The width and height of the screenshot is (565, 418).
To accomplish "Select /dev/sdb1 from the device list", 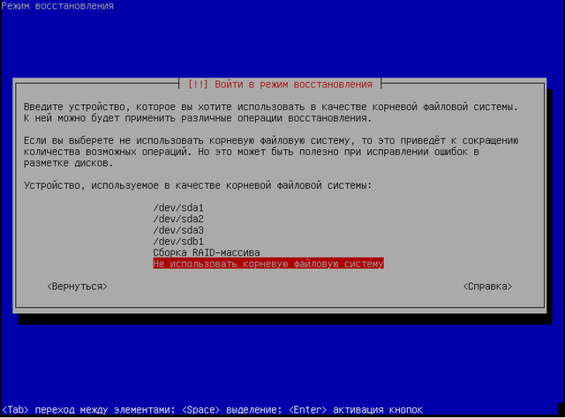I will coord(178,241).
